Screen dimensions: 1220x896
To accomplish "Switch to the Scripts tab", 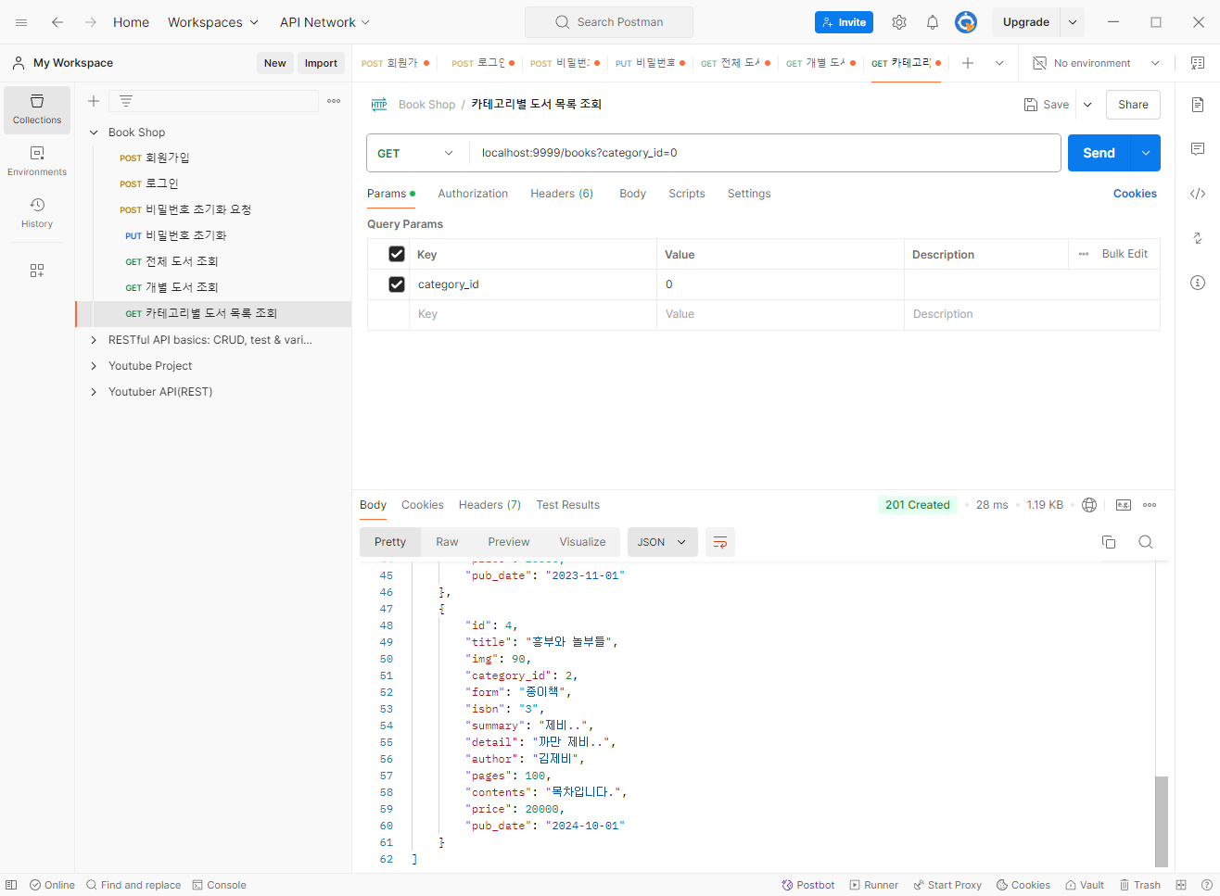I will pos(687,194).
